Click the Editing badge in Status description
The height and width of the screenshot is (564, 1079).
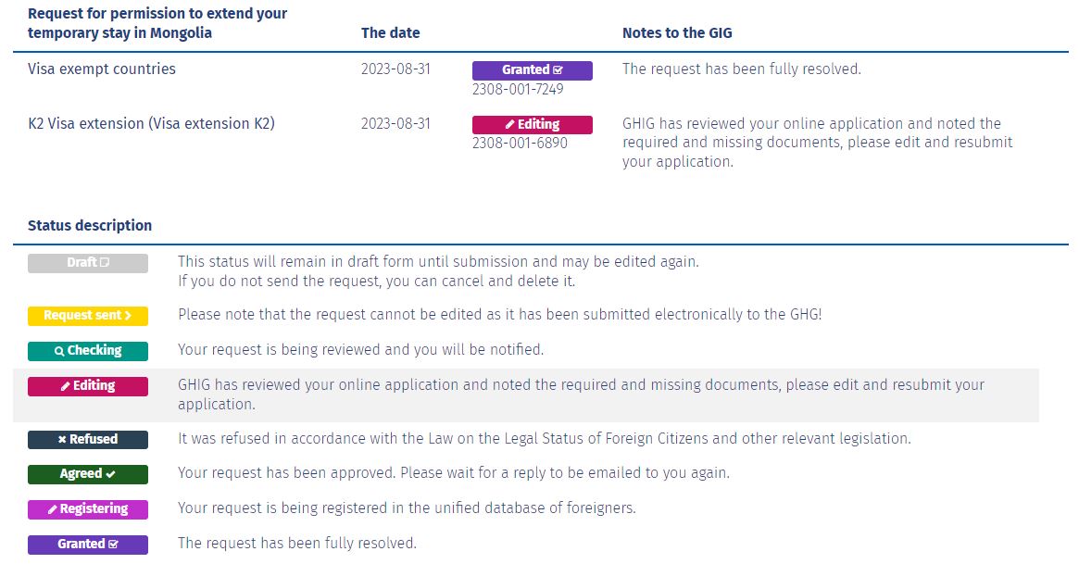point(87,386)
